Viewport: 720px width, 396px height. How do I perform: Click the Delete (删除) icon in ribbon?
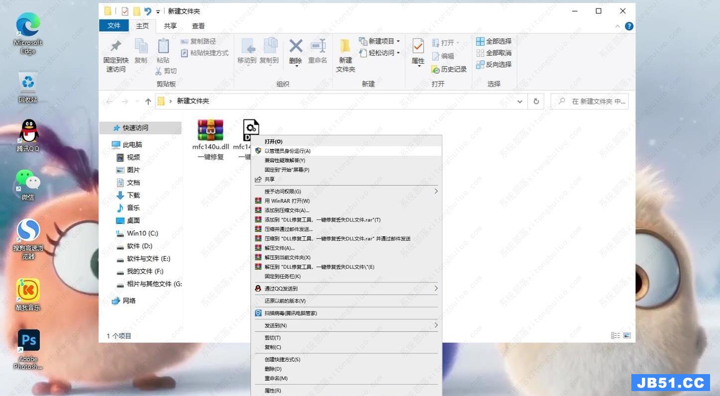(296, 51)
